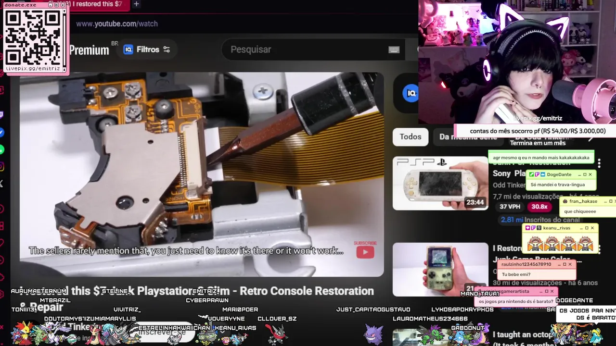Minimize the fran_hakase chat popup
Viewport: 616px width, 346px height.
click(x=605, y=201)
